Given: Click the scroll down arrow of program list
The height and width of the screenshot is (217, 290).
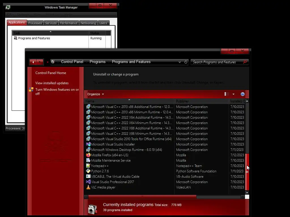Looking at the screenshot, I should (247, 192).
